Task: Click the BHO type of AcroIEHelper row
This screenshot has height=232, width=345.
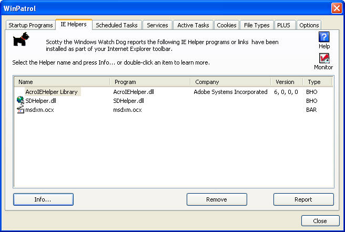Action: [x=312, y=92]
